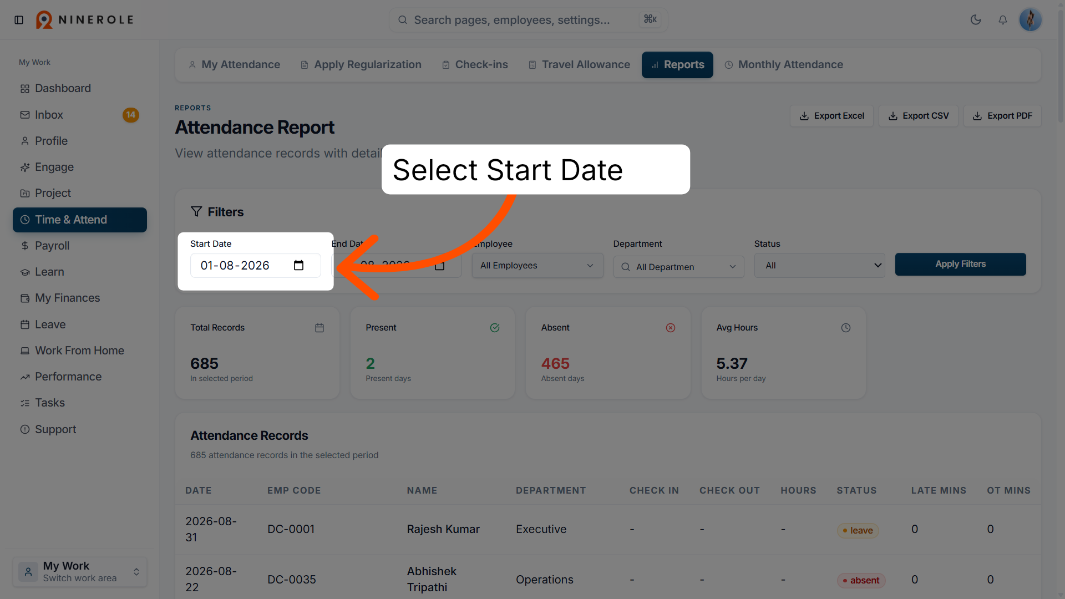Image resolution: width=1065 pixels, height=599 pixels.
Task: Click the STATUS column header
Action: (x=857, y=490)
